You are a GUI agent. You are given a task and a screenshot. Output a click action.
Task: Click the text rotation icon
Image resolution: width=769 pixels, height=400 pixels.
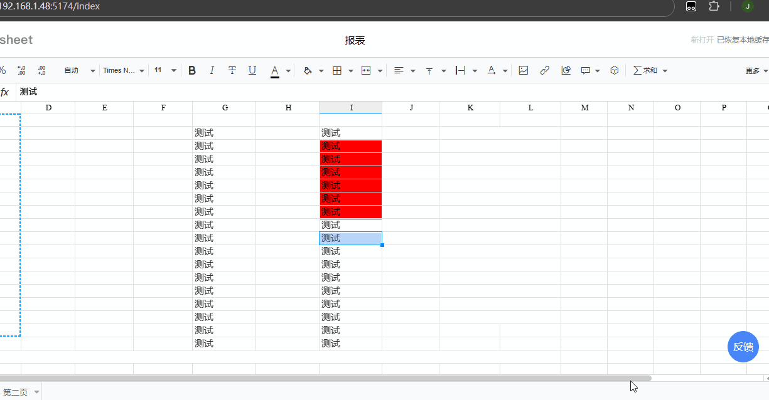pos(492,71)
